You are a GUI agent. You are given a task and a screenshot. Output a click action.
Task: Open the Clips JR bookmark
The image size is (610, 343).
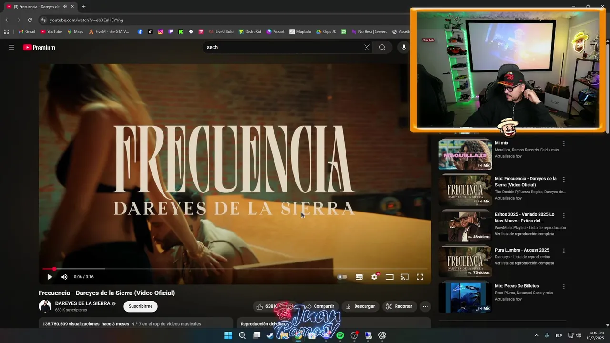click(326, 32)
